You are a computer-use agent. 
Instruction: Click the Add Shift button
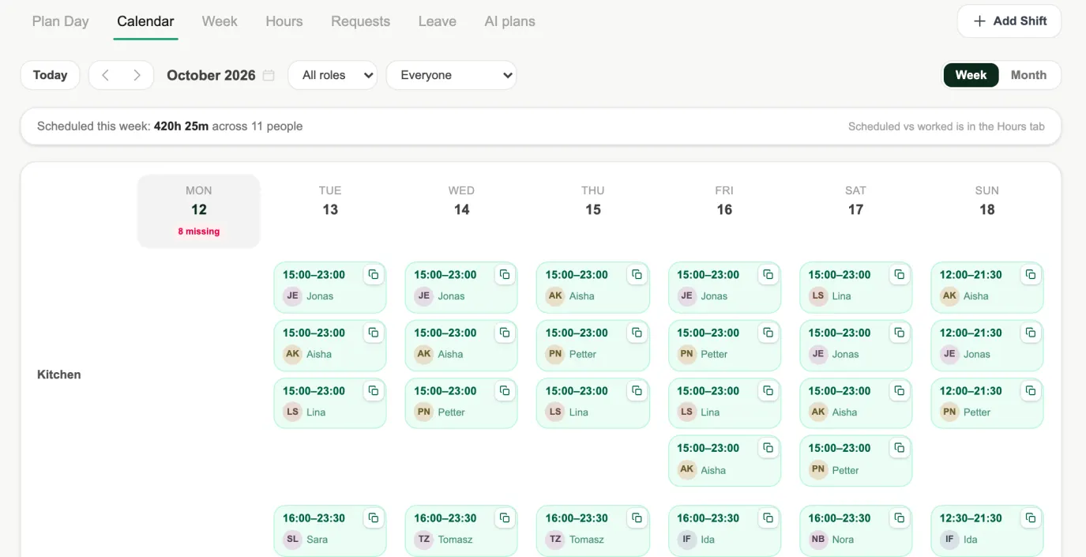tap(1009, 21)
